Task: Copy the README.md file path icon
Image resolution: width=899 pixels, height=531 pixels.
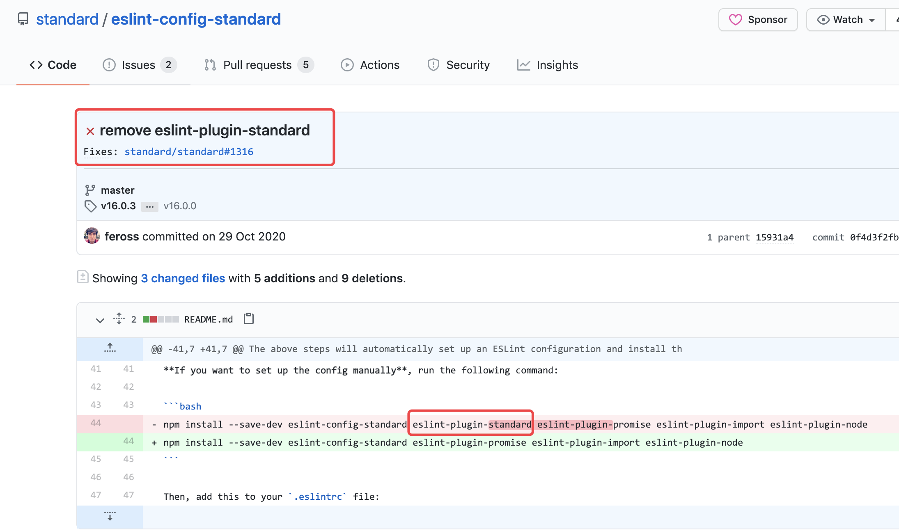Action: [x=248, y=318]
